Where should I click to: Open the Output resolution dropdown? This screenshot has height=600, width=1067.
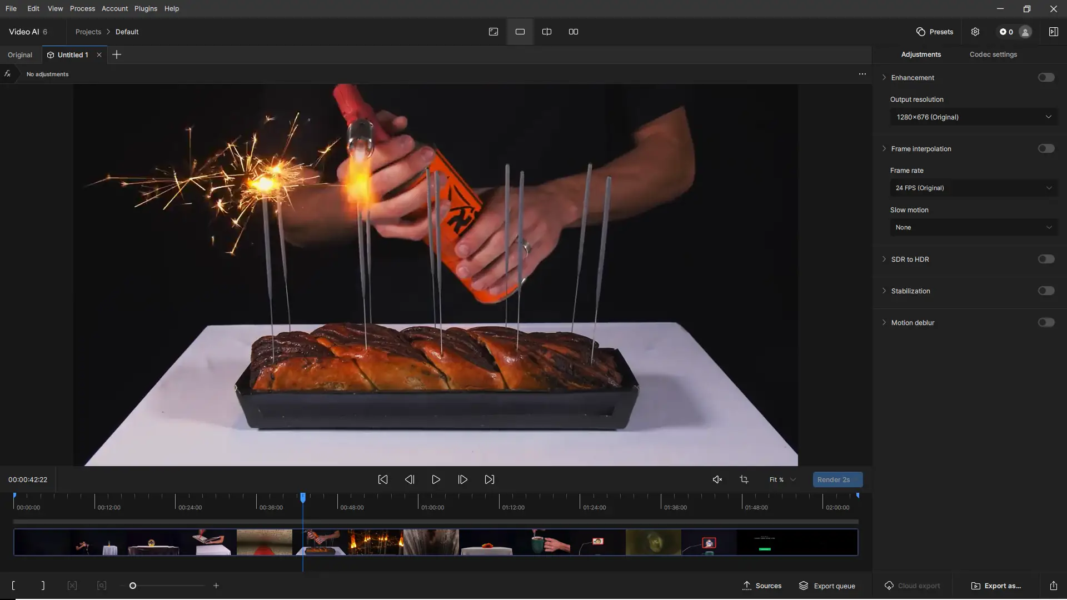tap(974, 117)
